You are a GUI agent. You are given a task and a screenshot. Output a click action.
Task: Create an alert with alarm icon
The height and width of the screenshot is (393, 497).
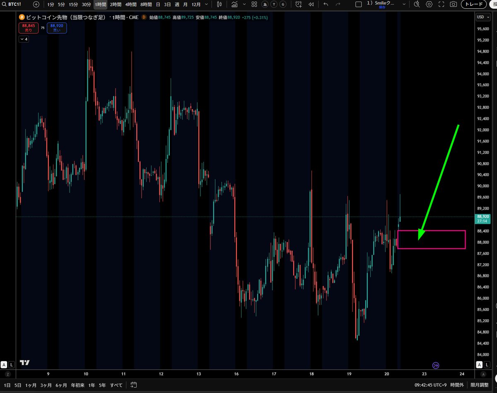click(299, 4)
